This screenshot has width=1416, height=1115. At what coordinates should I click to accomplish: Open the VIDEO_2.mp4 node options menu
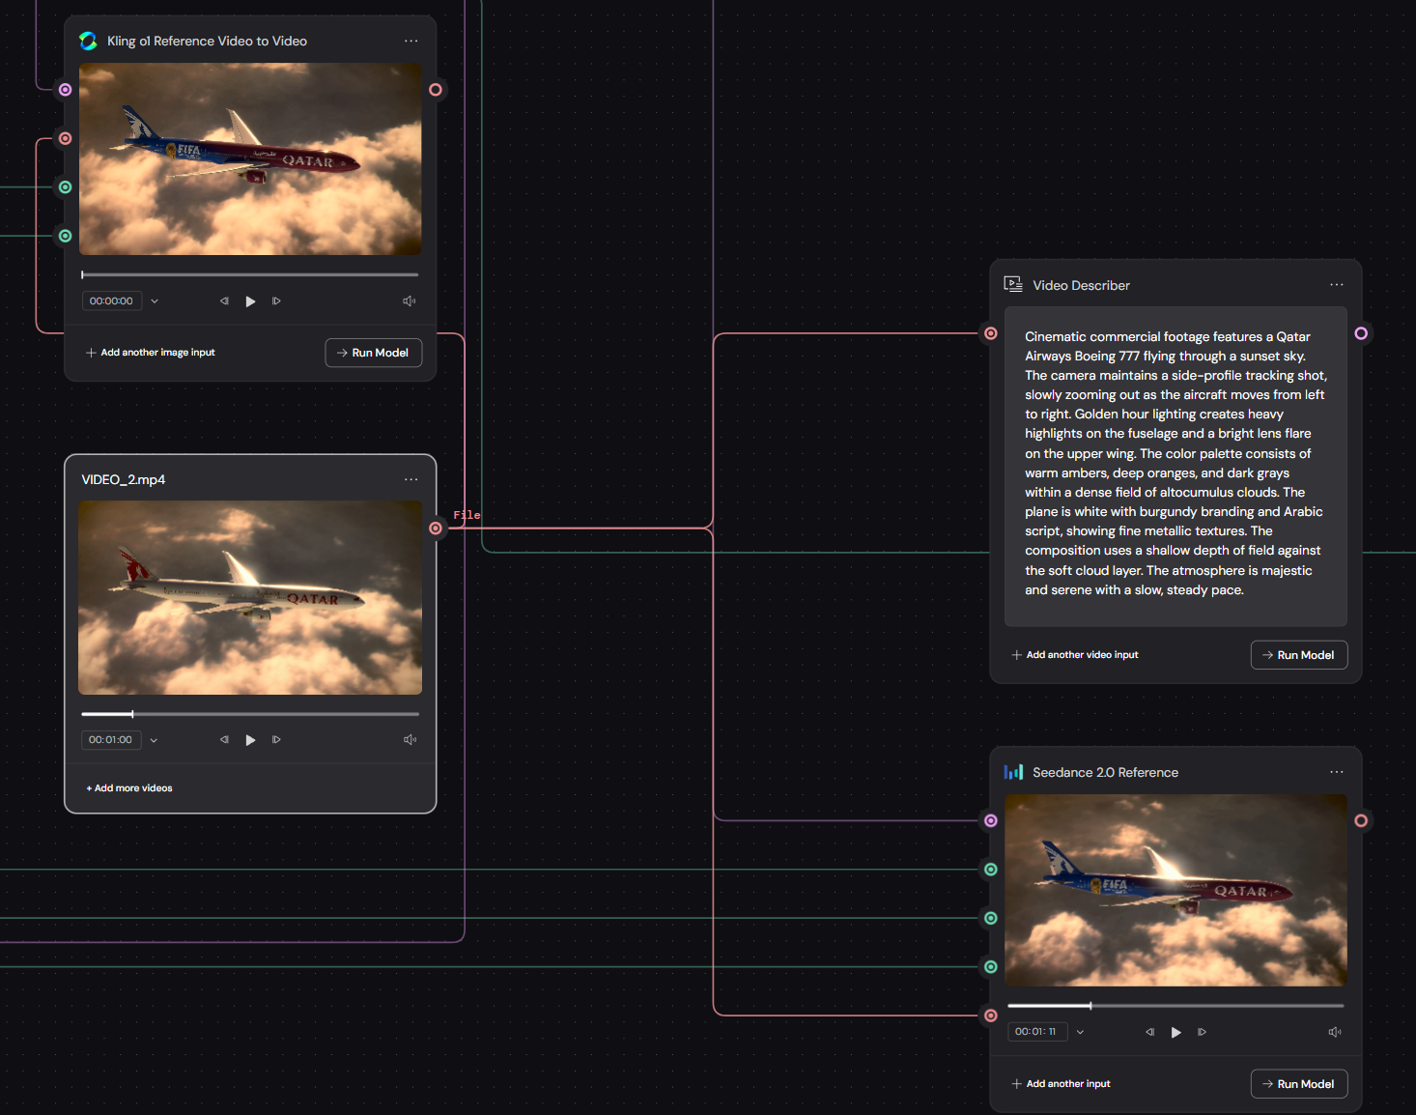click(x=411, y=479)
